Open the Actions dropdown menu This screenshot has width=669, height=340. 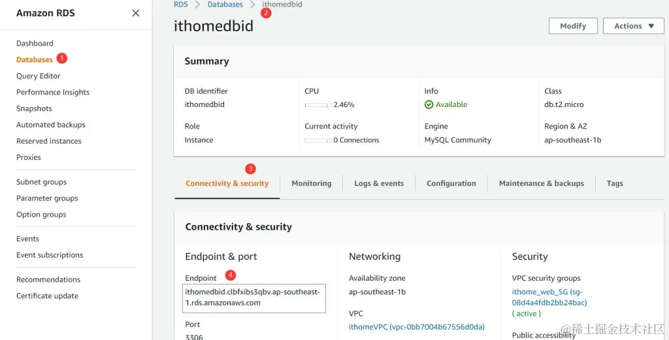634,26
